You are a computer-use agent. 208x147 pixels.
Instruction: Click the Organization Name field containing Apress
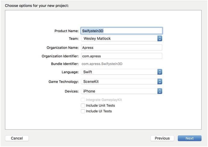pos(121,47)
